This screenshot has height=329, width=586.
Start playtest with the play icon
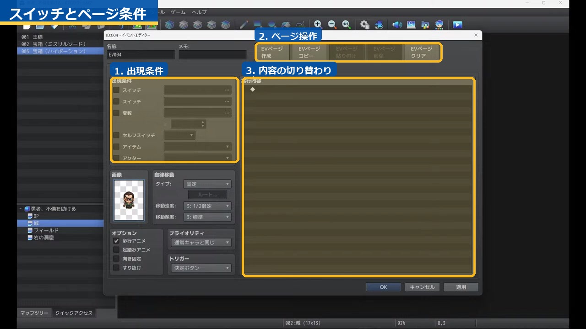[x=457, y=25]
